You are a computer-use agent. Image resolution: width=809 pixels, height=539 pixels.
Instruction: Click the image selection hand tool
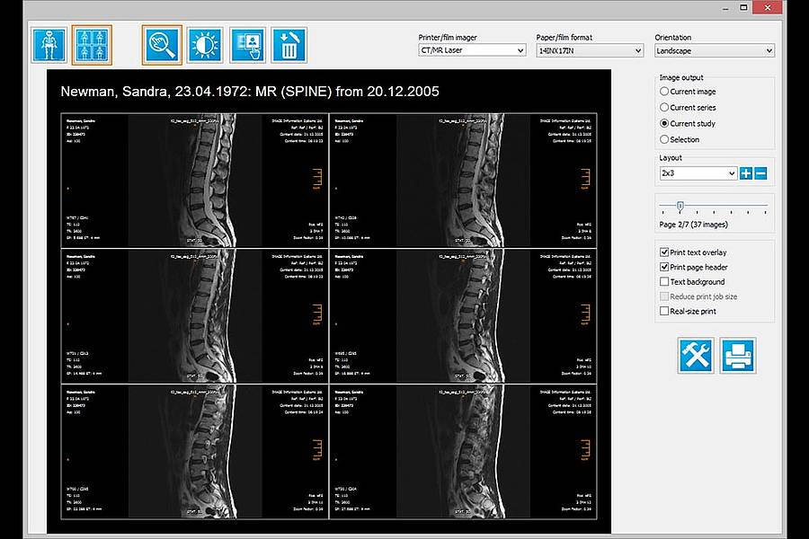[248, 45]
